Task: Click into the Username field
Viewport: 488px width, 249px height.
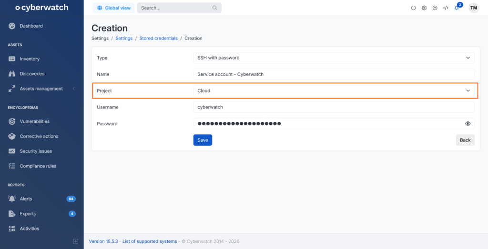Action: click(334, 107)
